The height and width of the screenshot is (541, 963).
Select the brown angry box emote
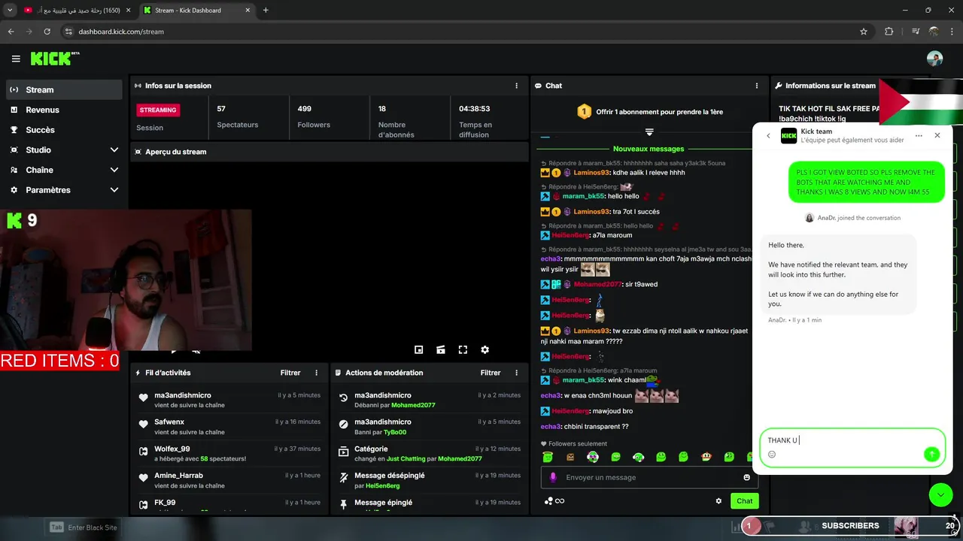point(570,457)
